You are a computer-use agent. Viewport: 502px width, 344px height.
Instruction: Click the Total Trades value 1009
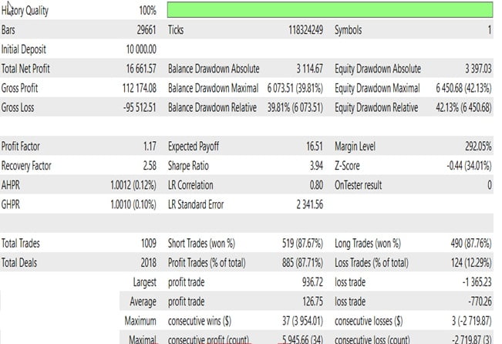click(146, 243)
